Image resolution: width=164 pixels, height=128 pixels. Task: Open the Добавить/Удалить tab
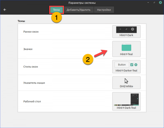coord(78,10)
